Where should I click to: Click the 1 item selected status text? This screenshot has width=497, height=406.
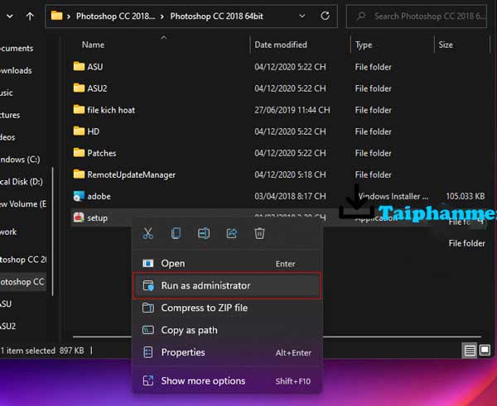[x=28, y=351]
